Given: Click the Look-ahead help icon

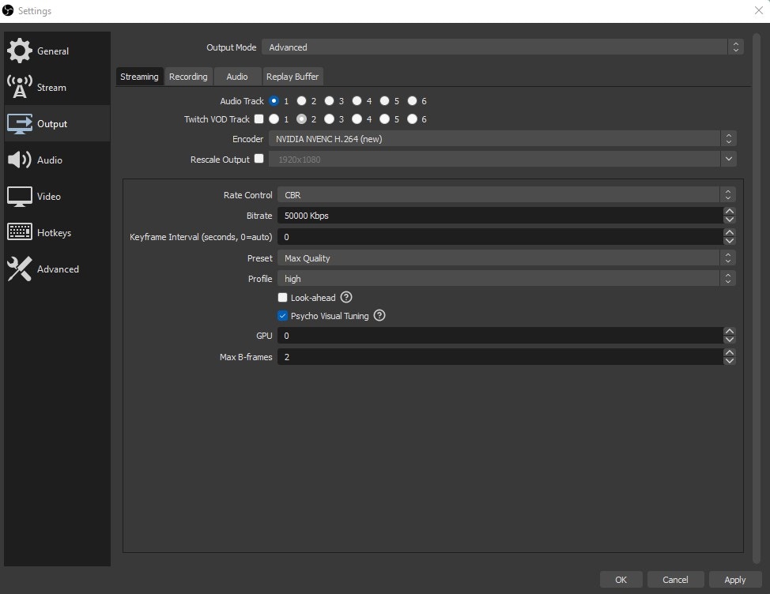Looking at the screenshot, I should pos(345,297).
